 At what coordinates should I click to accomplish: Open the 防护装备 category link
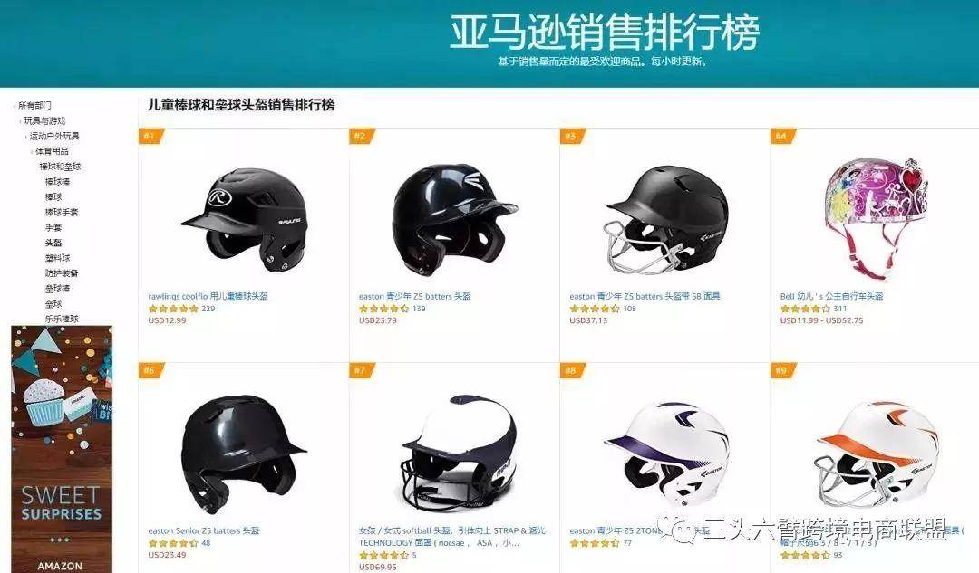click(x=62, y=273)
